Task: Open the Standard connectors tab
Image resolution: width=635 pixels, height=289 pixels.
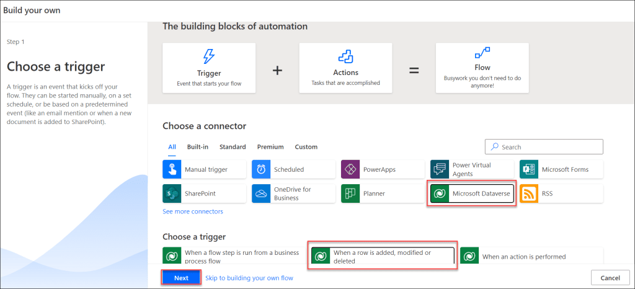Action: click(233, 147)
